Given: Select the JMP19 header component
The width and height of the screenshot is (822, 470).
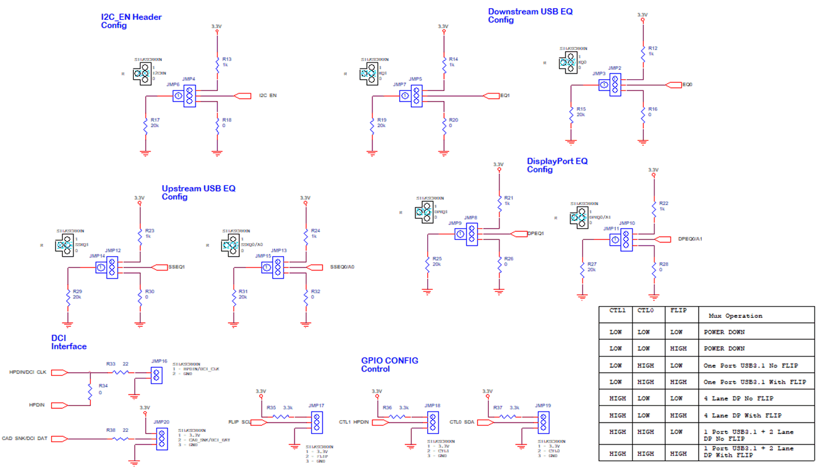Looking at the screenshot, I should 544,422.
